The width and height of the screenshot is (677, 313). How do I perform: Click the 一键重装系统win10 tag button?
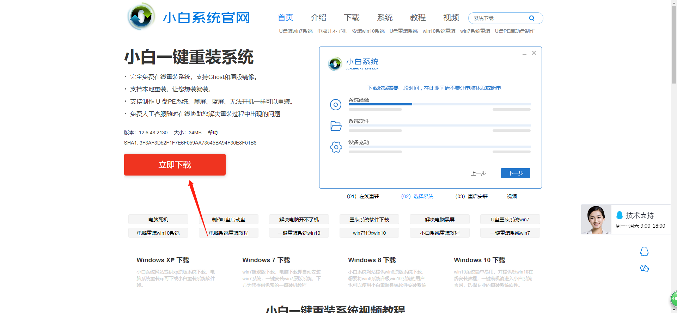(299, 233)
